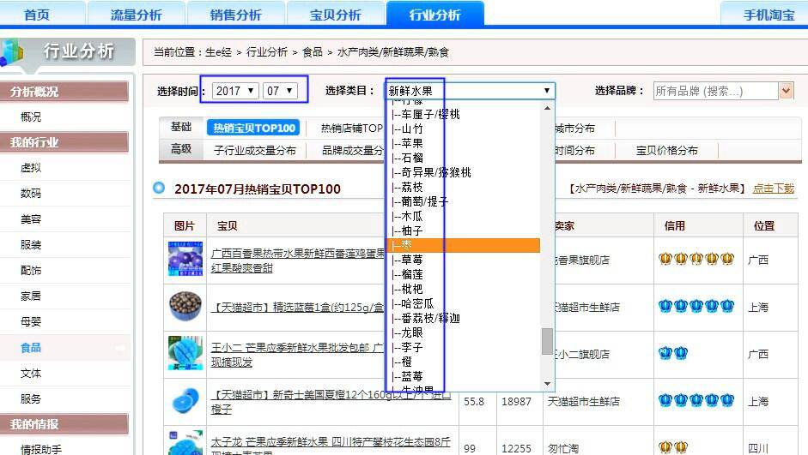Select 车厘子/樱桃 in category list
Viewport: 808px width, 455px height.
pyautogui.click(x=464, y=114)
